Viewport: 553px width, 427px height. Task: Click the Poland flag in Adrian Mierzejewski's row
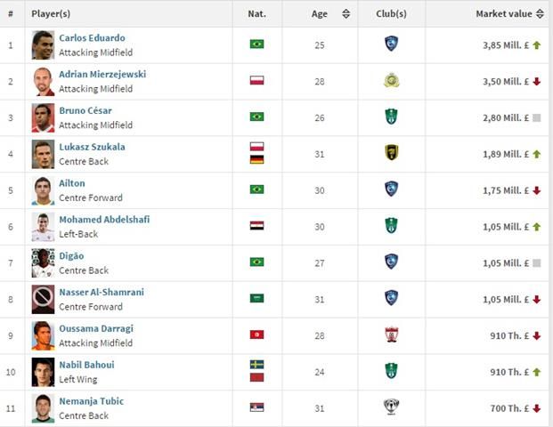point(256,81)
